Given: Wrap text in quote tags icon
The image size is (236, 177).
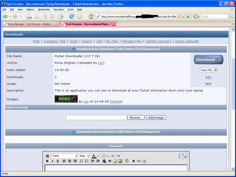Looking at the screenshot, I should (x=127, y=161).
